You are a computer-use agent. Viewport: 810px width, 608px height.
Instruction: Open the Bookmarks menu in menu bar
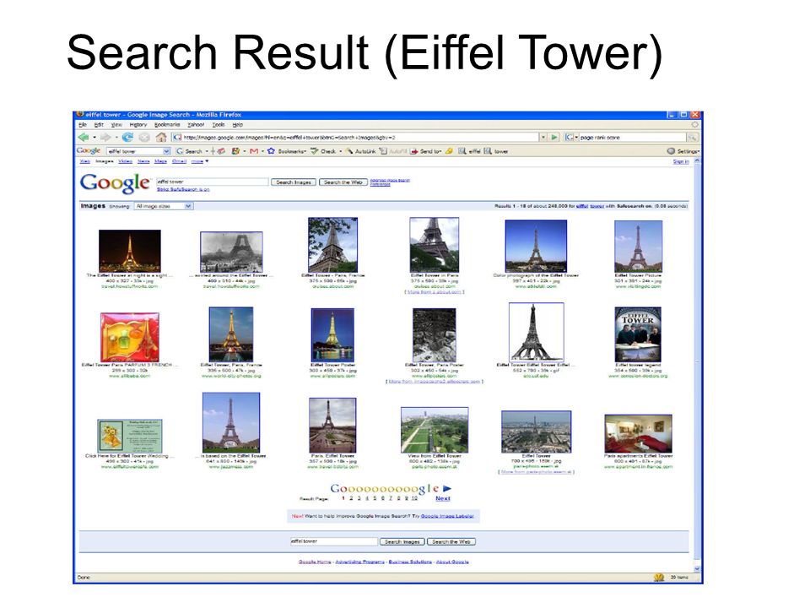click(167, 125)
